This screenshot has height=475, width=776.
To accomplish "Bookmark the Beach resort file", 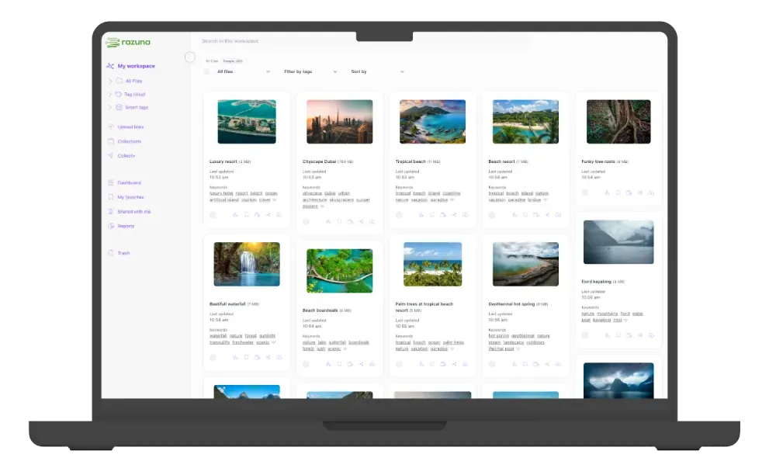I will [525, 215].
